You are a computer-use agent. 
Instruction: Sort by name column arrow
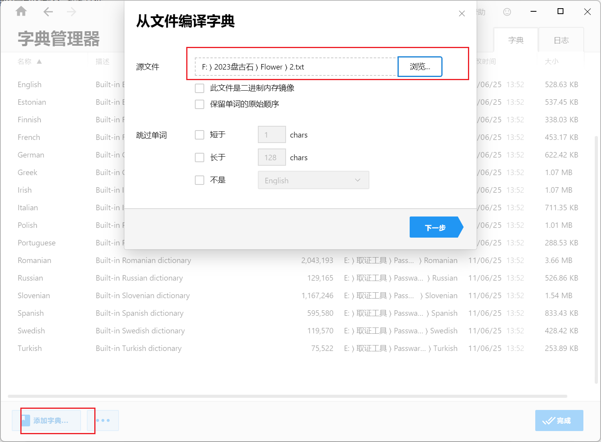click(39, 62)
